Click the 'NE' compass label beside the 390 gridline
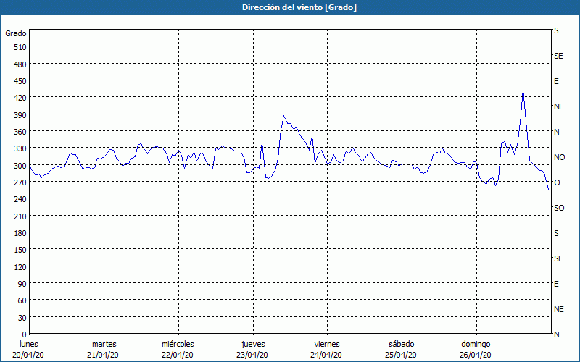 (559, 106)
